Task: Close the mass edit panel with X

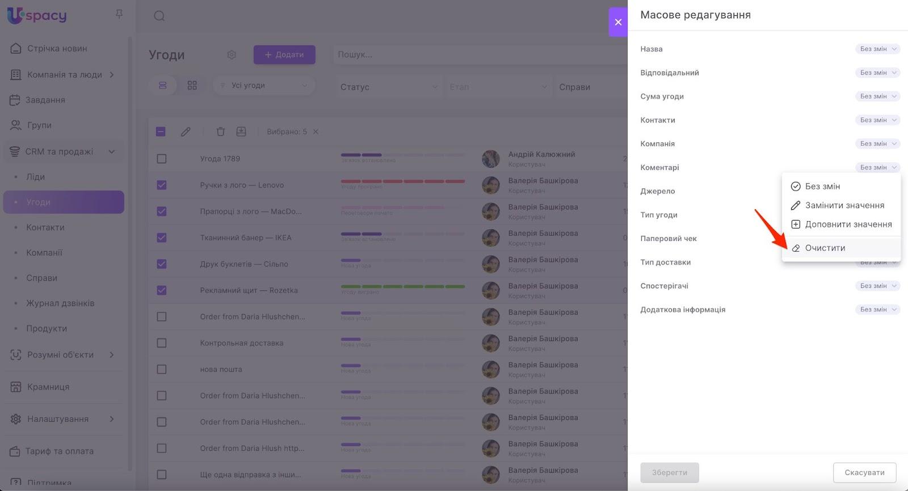Action: 618,22
